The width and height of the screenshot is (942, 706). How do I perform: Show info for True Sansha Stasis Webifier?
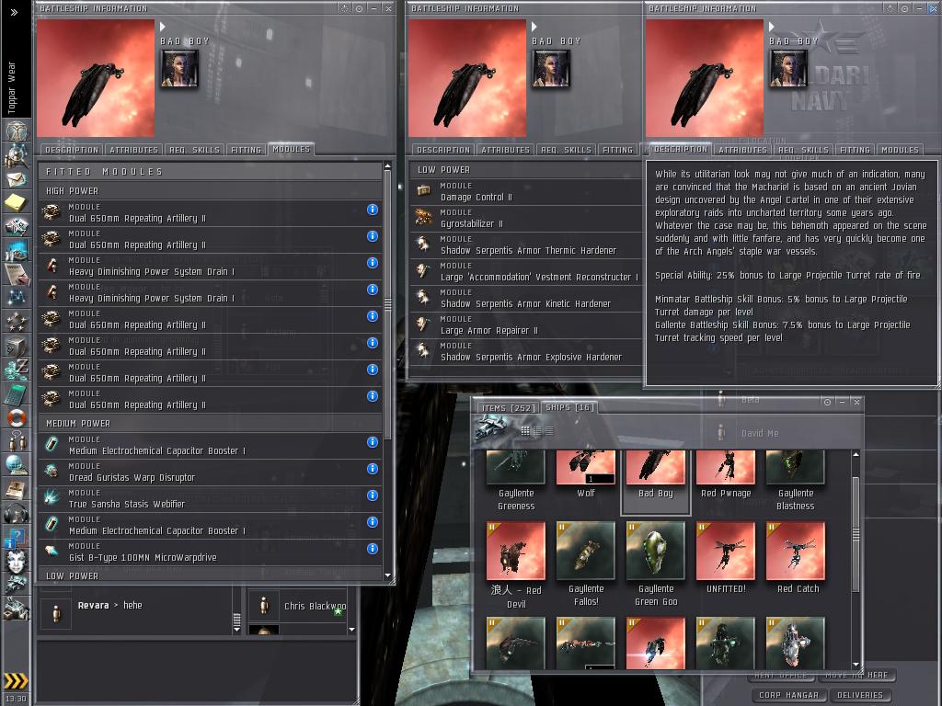point(373,495)
